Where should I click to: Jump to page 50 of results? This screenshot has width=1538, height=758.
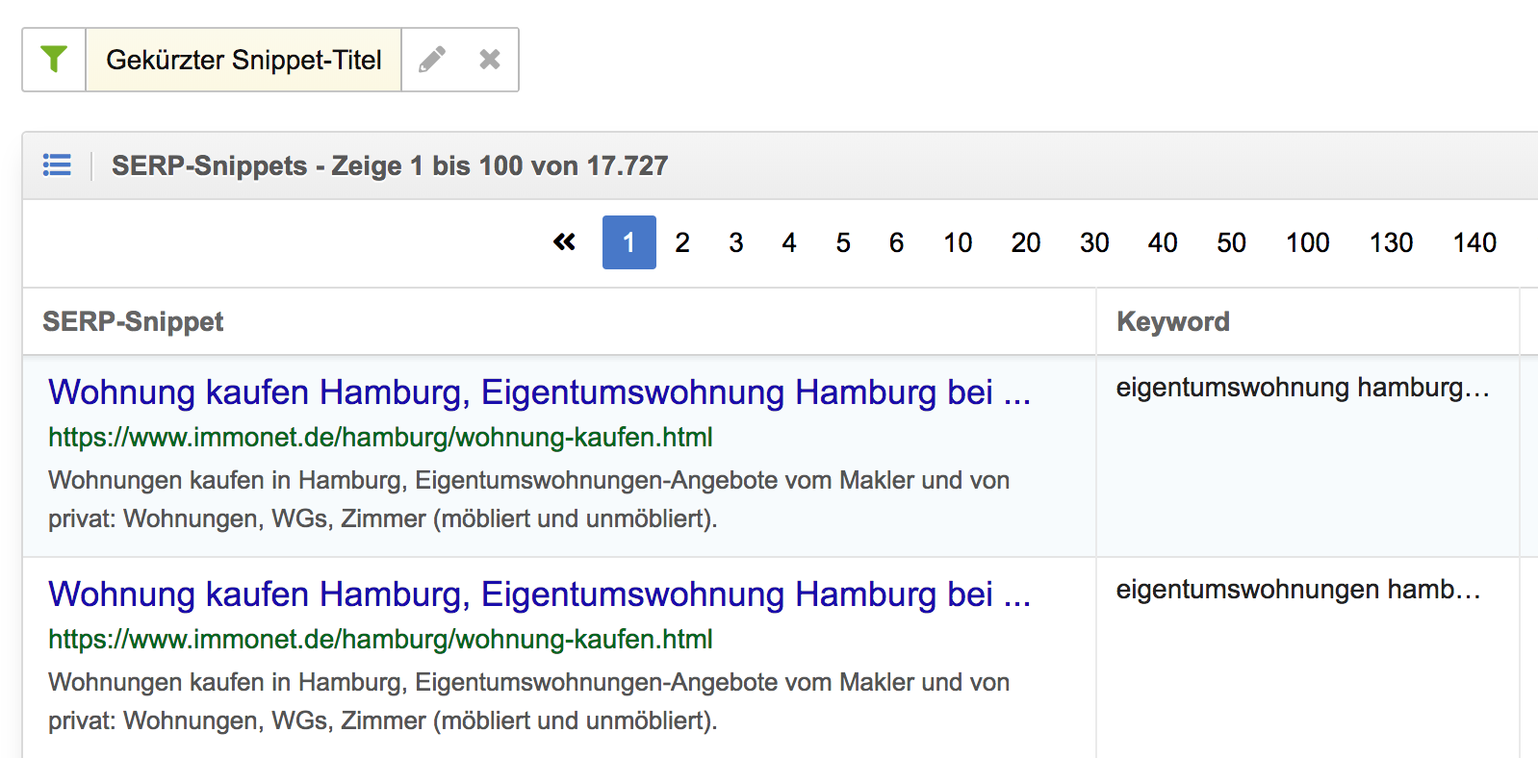1231,242
